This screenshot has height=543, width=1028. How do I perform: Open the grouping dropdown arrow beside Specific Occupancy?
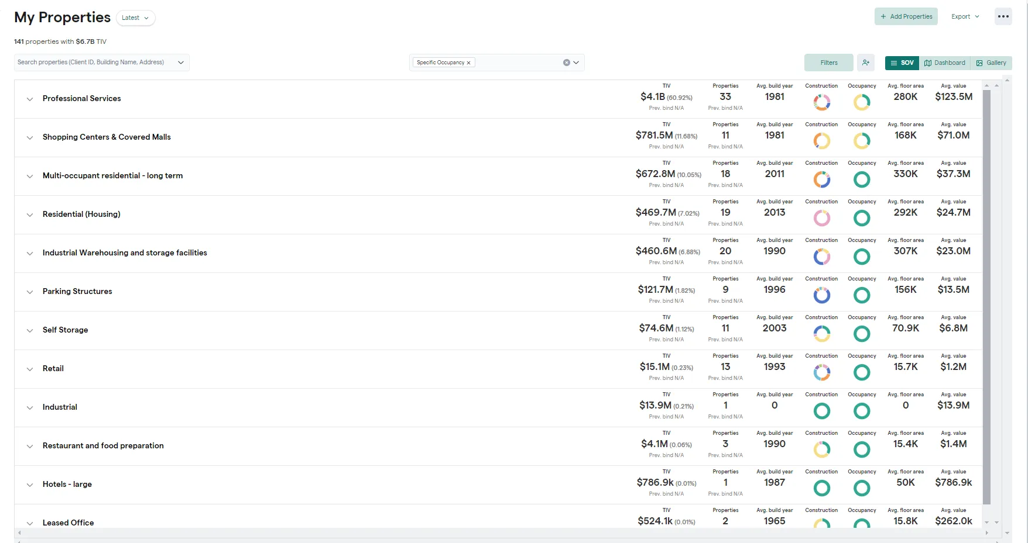[576, 63]
